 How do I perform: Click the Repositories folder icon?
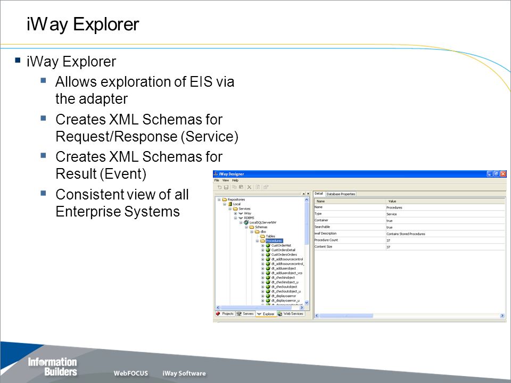point(225,199)
